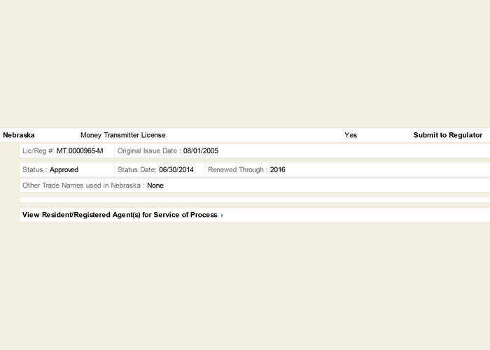This screenshot has width=490, height=350.
Task: Select license number MT.0000965-M
Action: click(80, 150)
